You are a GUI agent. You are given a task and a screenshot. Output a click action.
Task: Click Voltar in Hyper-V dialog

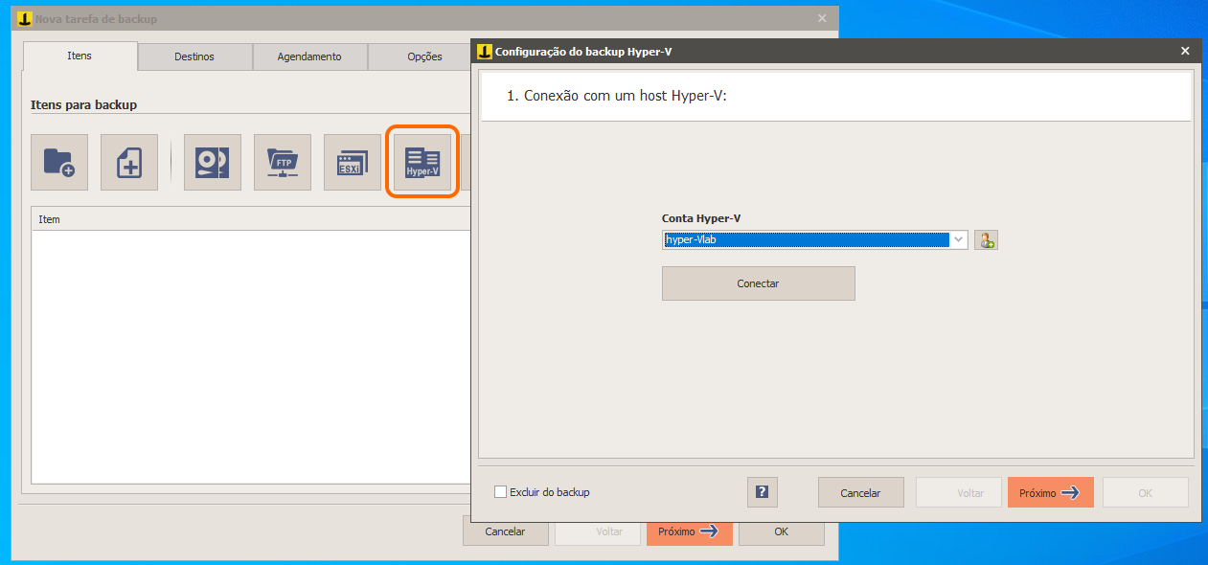[959, 492]
